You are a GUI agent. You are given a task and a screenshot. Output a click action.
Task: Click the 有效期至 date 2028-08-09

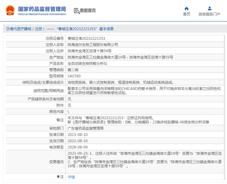[78, 147]
